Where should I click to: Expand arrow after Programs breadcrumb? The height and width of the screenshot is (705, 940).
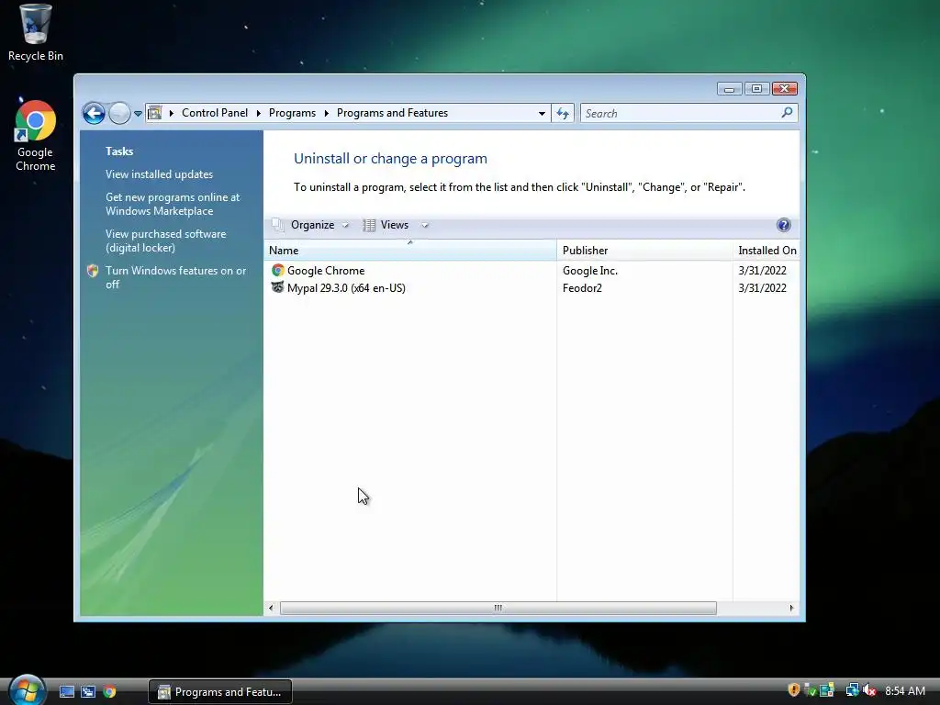(326, 113)
